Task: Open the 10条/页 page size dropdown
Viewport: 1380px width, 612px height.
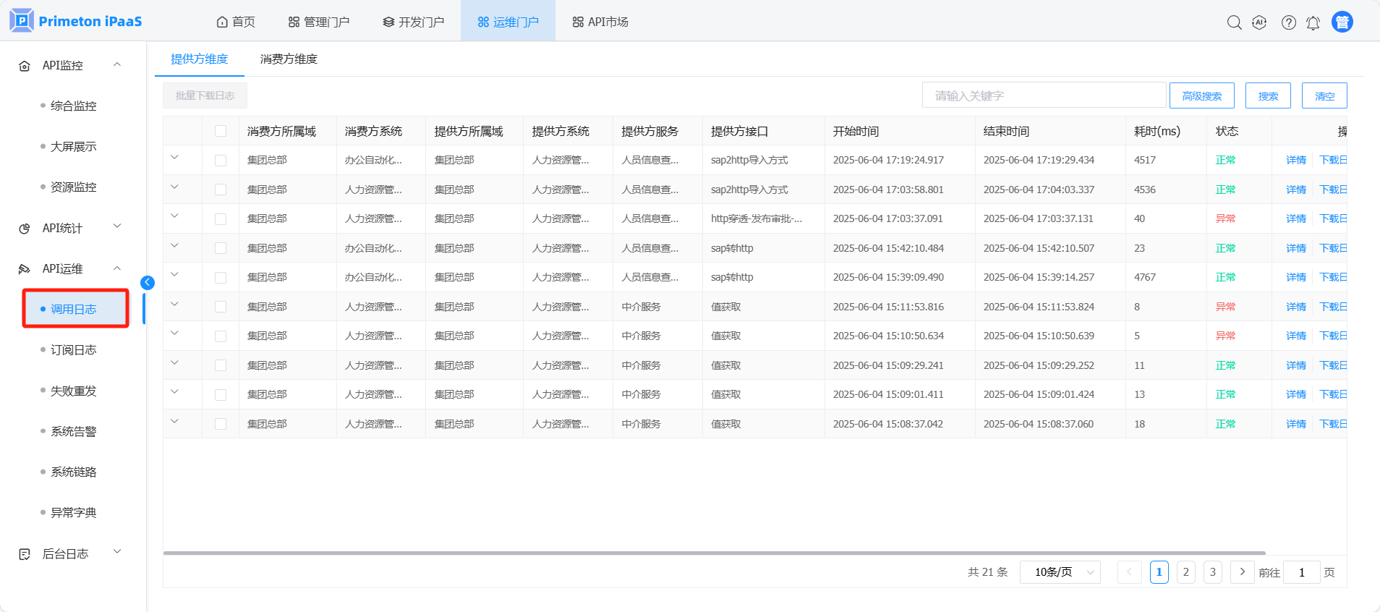Action: [x=1060, y=572]
